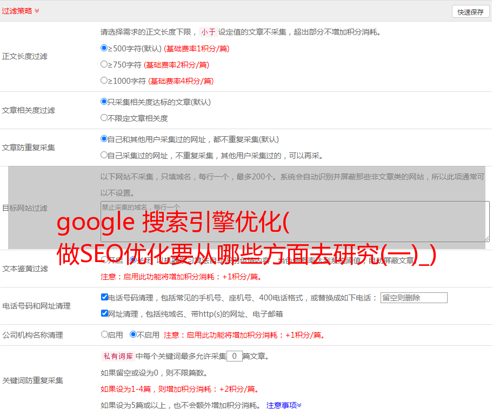Click the 私有词库 tag

point(118,356)
